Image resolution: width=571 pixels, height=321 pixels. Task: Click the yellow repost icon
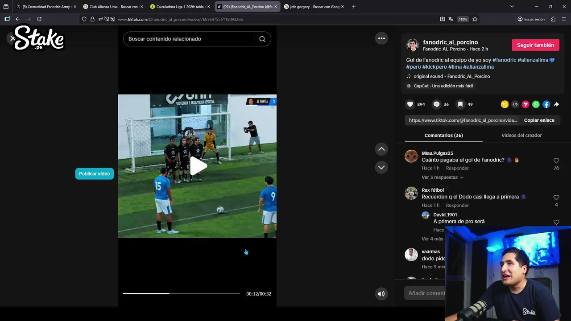click(x=505, y=104)
